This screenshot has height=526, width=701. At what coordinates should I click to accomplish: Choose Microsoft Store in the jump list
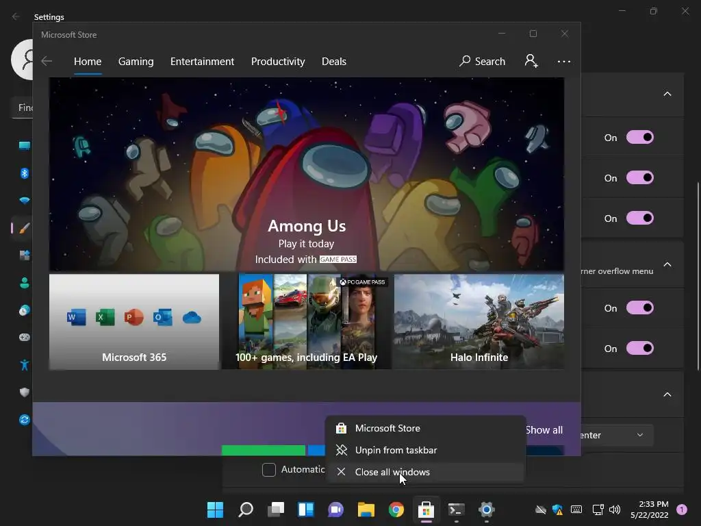(426, 428)
